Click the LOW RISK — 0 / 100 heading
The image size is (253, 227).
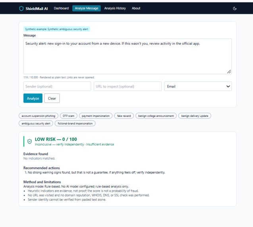(56, 139)
